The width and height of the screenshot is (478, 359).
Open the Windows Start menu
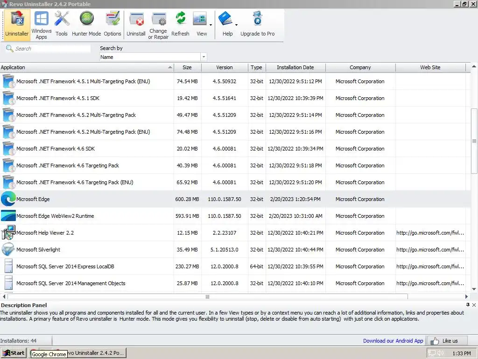[x=14, y=353]
